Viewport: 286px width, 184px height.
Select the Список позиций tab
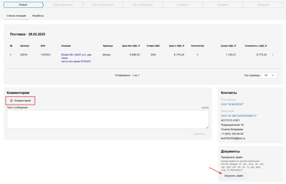(x=16, y=16)
